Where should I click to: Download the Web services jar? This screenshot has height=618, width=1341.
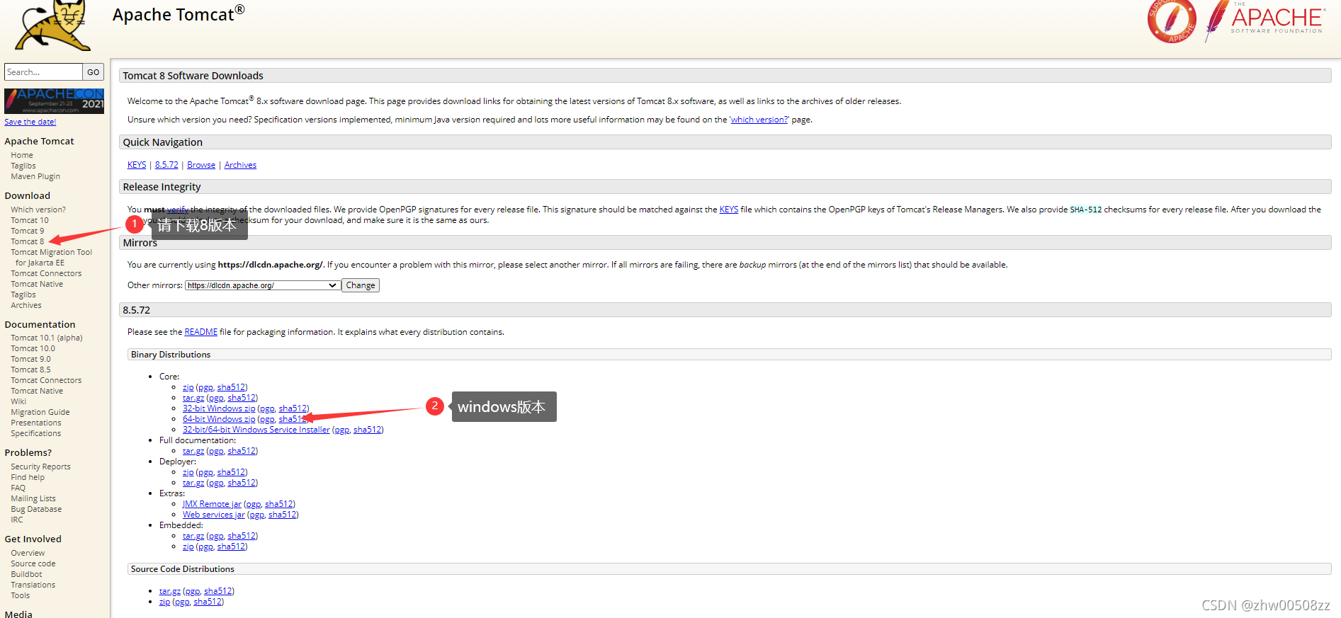click(x=214, y=515)
